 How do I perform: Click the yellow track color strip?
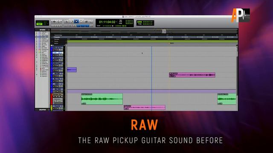coord(52,108)
